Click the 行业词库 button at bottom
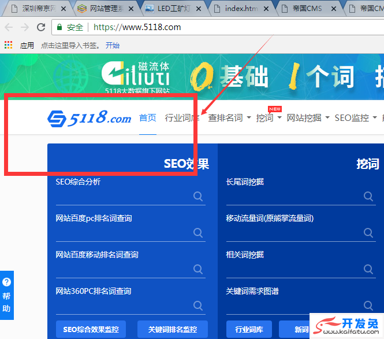 point(249,329)
